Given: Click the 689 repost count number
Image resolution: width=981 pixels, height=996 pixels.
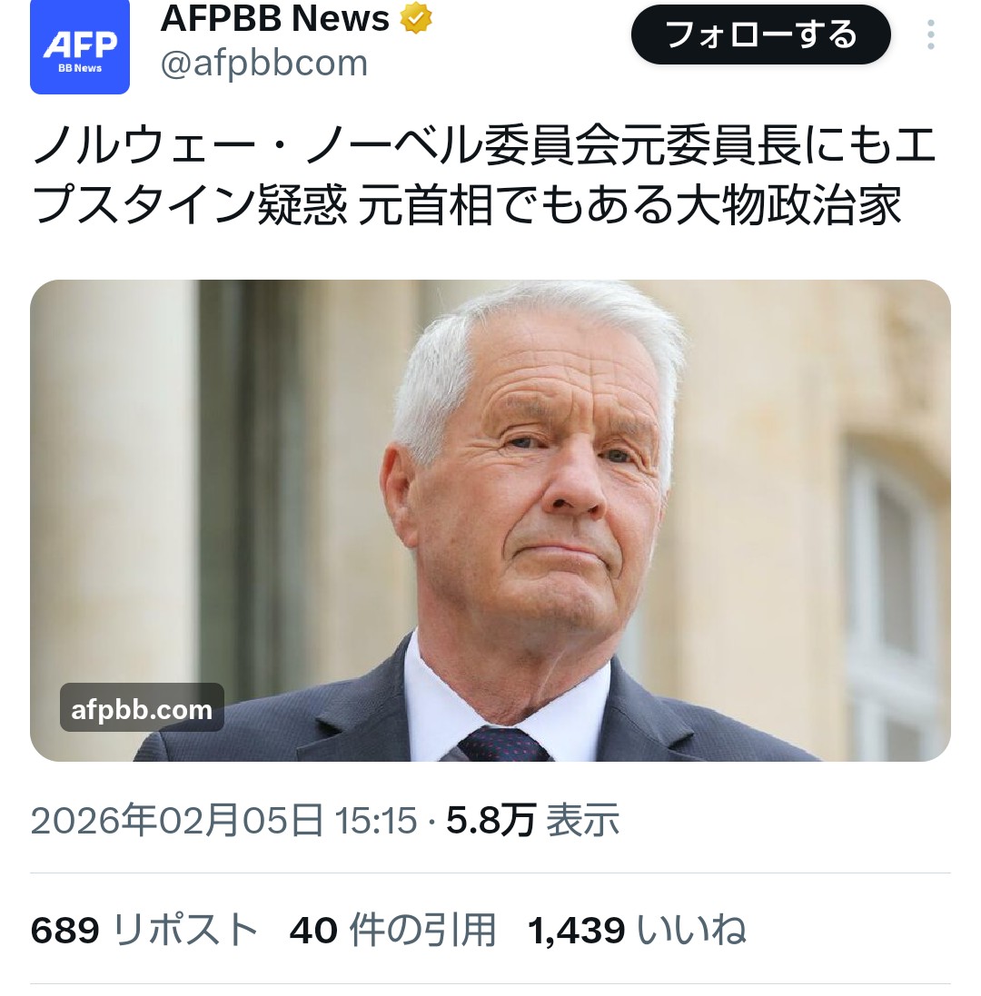Looking at the screenshot, I should tap(64, 931).
